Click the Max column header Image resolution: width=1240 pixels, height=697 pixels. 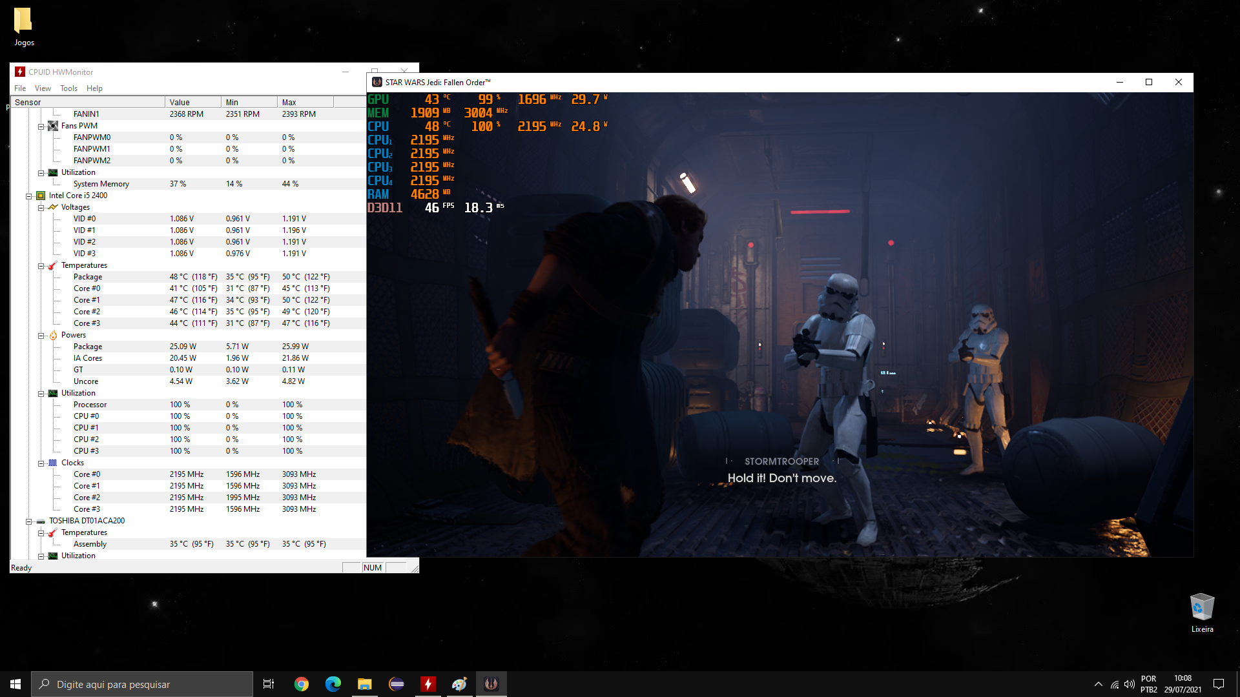click(x=305, y=102)
